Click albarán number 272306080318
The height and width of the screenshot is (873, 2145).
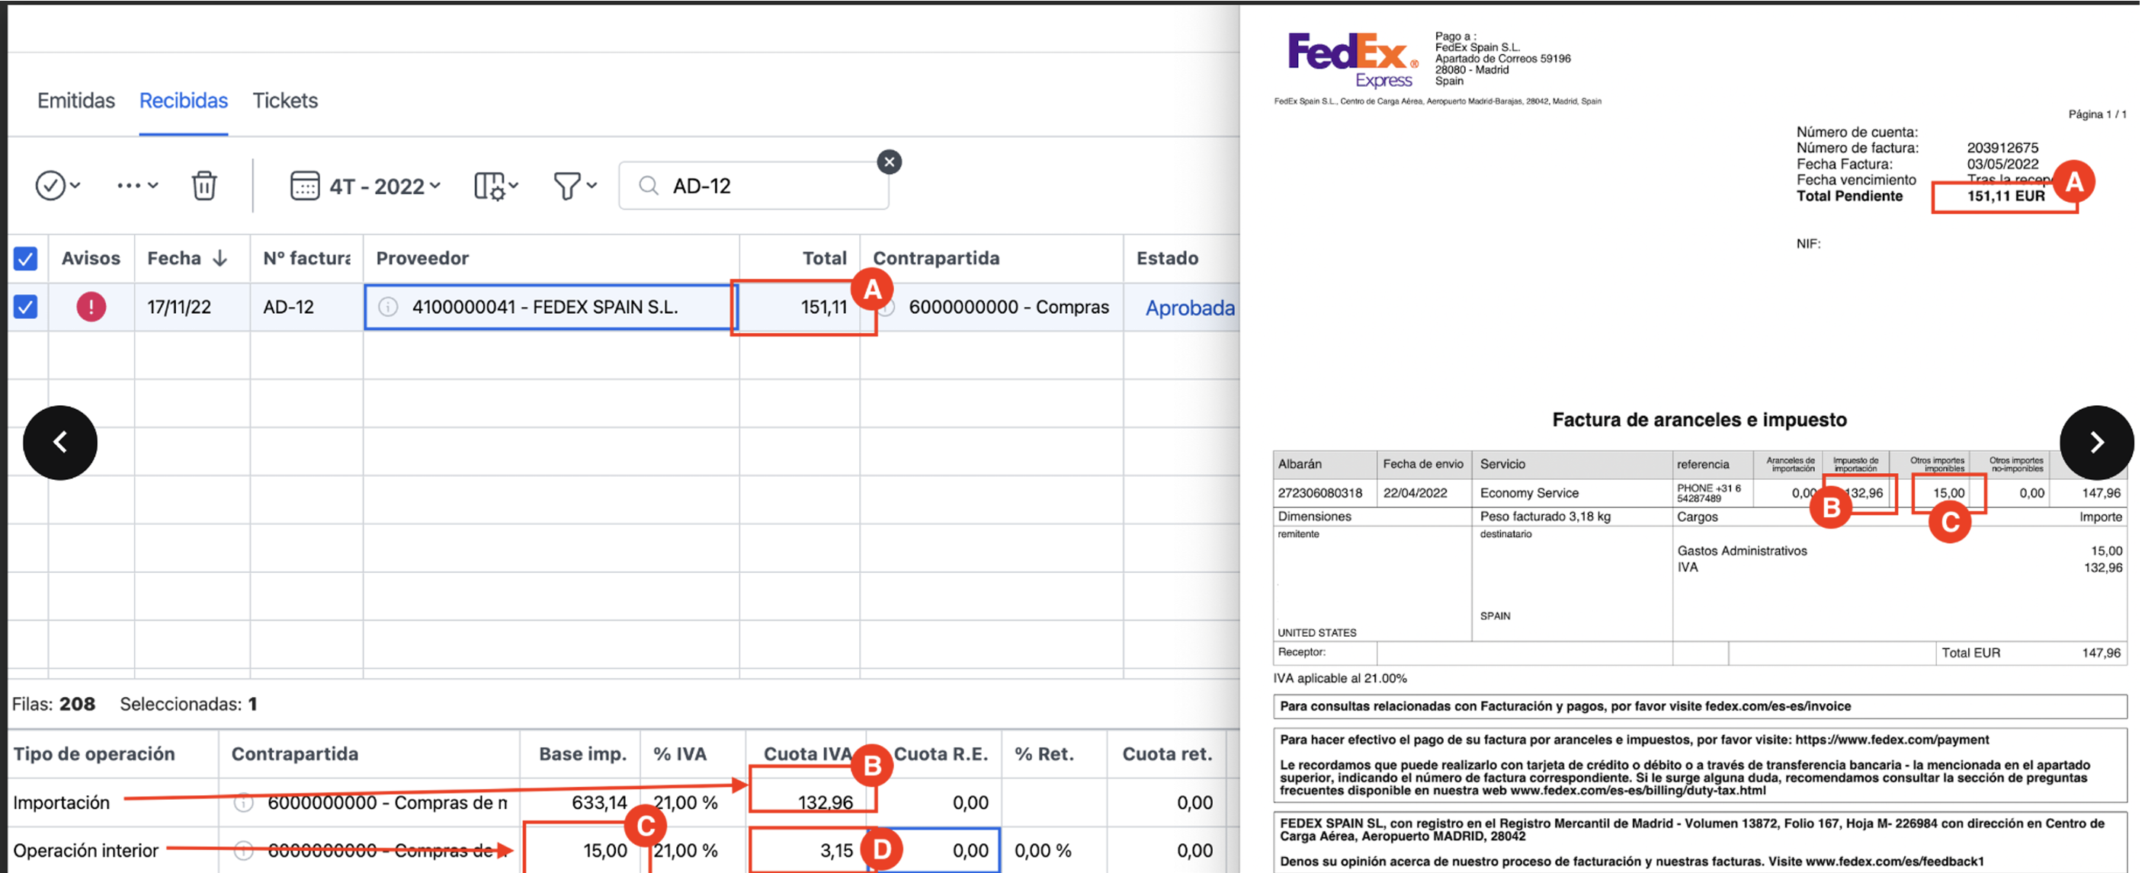pos(1319,493)
